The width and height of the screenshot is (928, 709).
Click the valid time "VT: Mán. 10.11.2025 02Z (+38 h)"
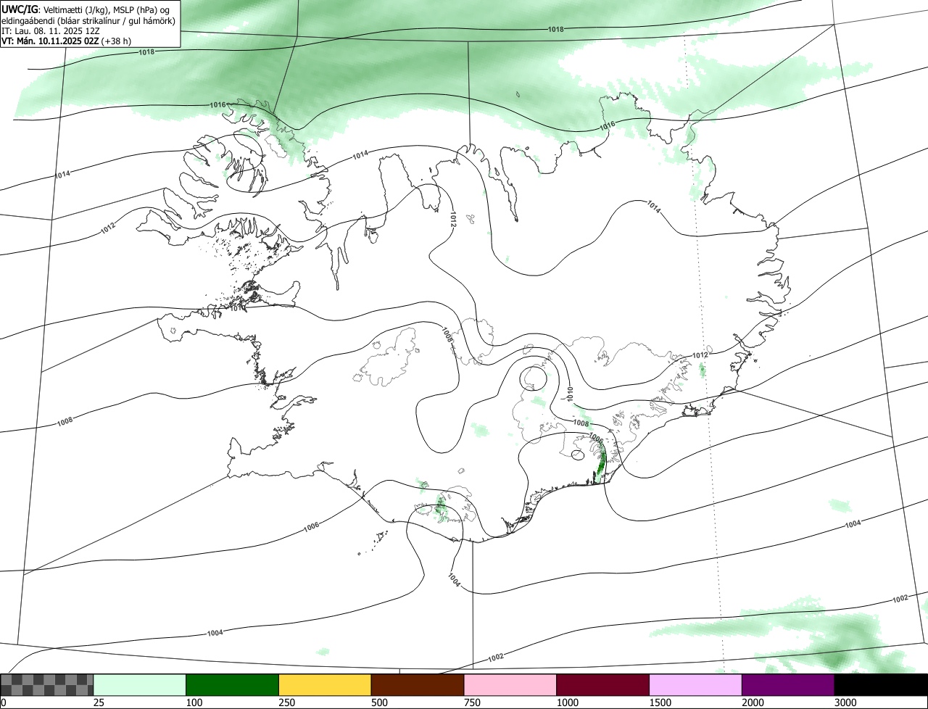pos(67,41)
